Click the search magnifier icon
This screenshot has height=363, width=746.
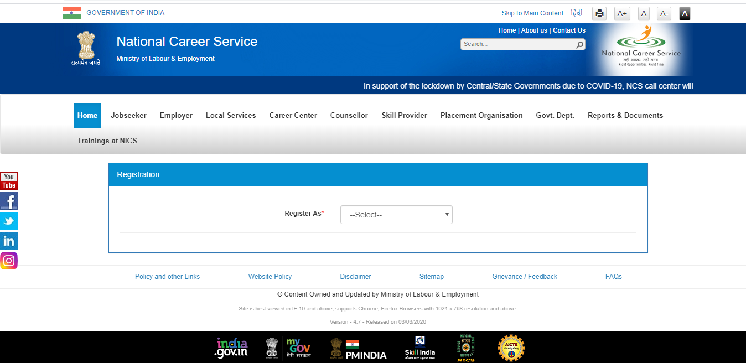579,45
